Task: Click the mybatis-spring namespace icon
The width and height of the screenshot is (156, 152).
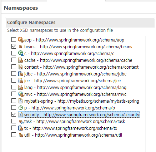Action: 21,101
